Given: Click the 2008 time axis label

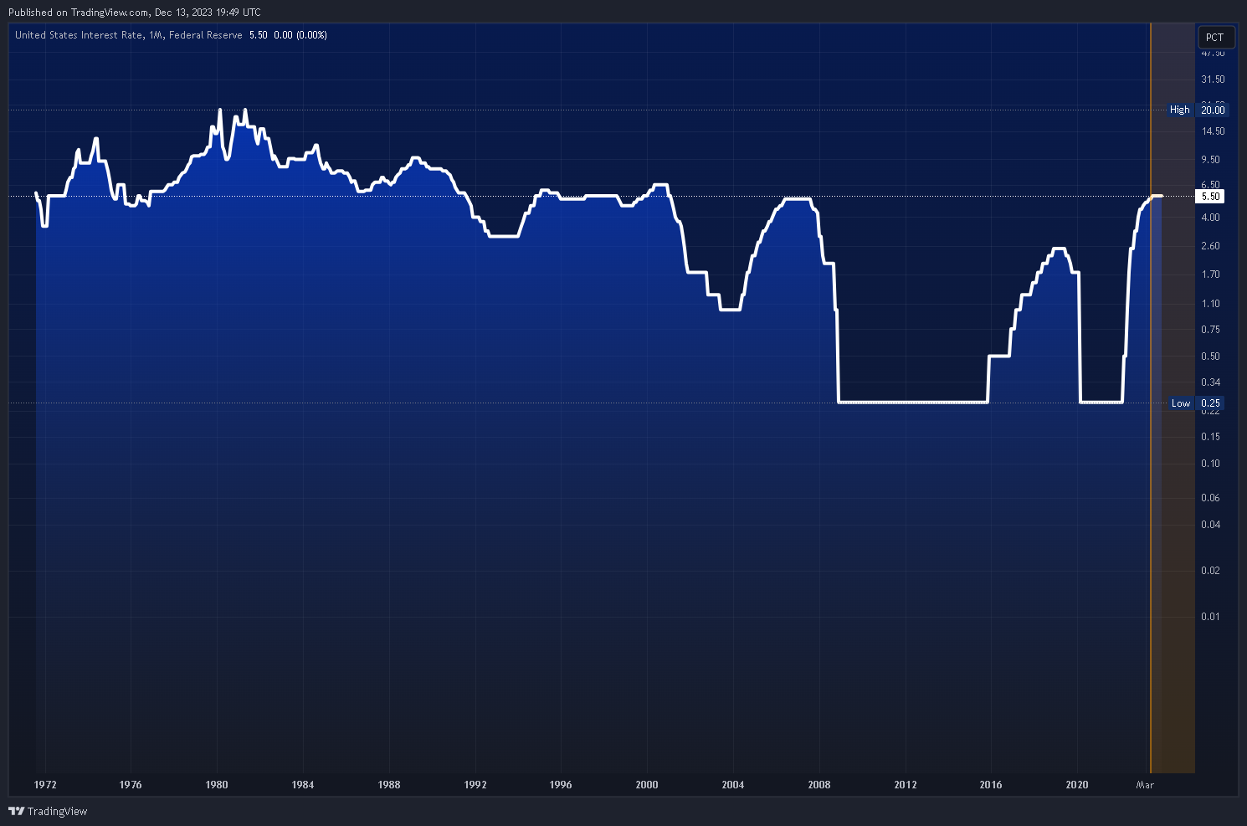Looking at the screenshot, I should pyautogui.click(x=819, y=785).
